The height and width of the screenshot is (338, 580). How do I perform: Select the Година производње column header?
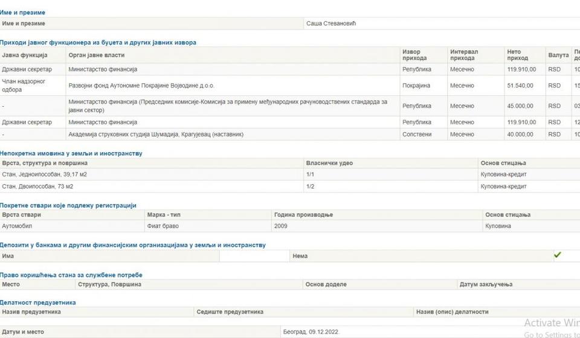303,215
